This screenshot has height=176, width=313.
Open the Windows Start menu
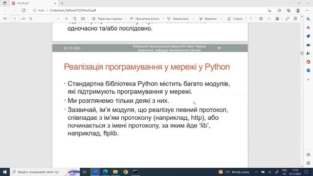(5, 172)
